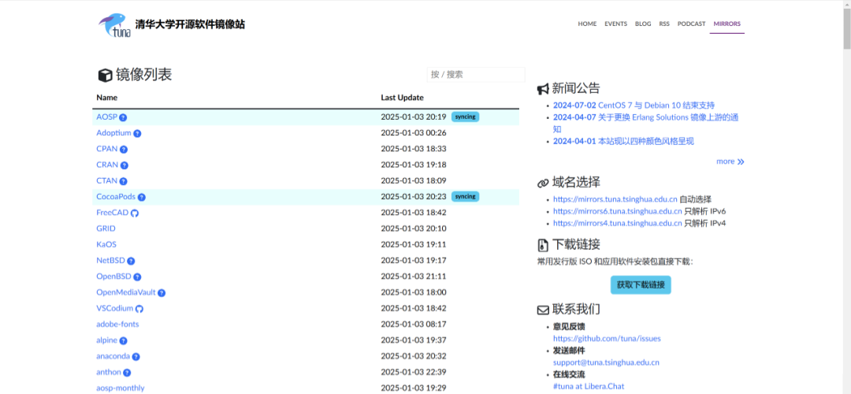Open the anthon mirror link

[109, 372]
